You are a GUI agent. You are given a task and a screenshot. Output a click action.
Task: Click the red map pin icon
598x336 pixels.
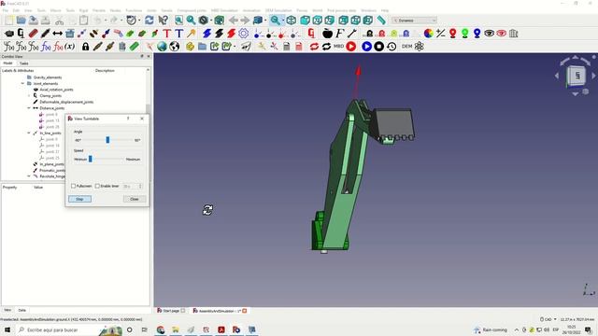(x=452, y=34)
